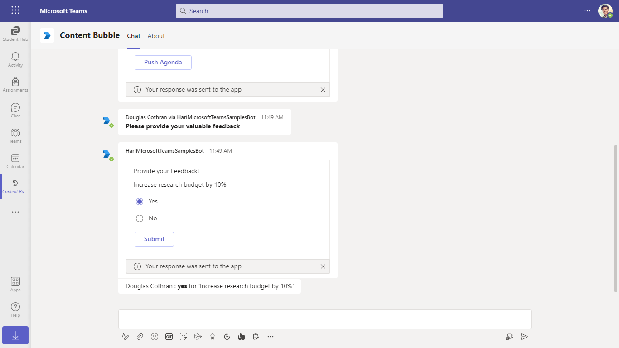This screenshot has width=619, height=348.
Task: Click the Search box
Action: (x=309, y=11)
